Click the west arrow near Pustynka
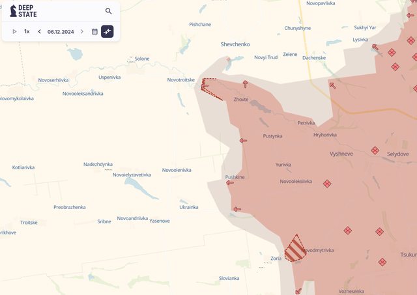This screenshot has height=295, width=417. pos(243,141)
